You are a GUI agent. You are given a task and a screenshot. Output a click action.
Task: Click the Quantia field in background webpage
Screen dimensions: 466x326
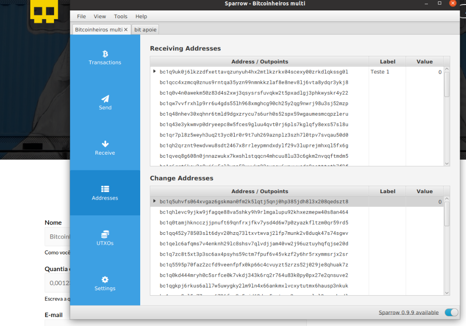point(57,283)
